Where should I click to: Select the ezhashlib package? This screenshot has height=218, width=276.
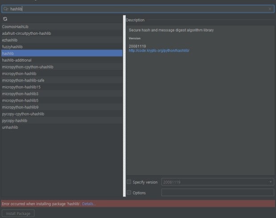pyautogui.click(x=11, y=40)
